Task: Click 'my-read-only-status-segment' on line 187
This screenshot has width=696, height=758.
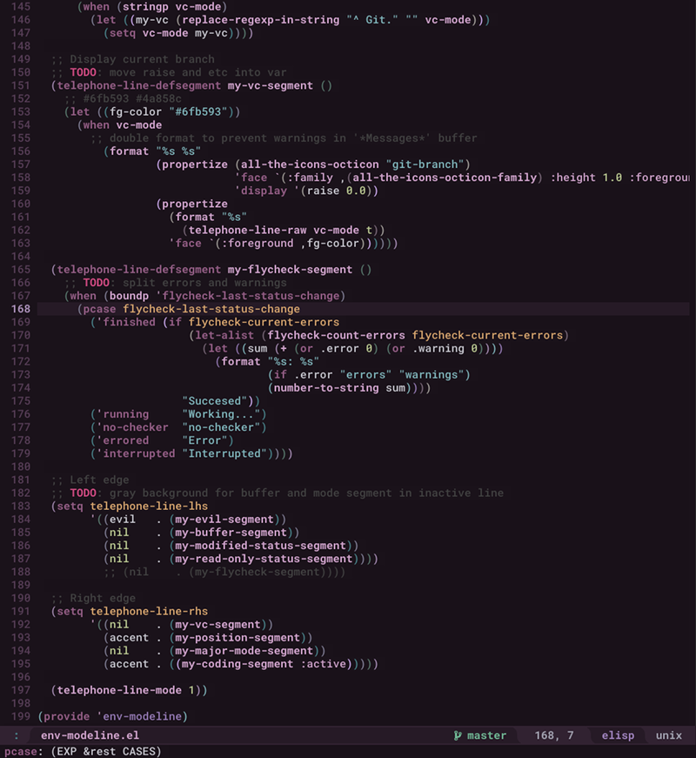Action: 264,559
